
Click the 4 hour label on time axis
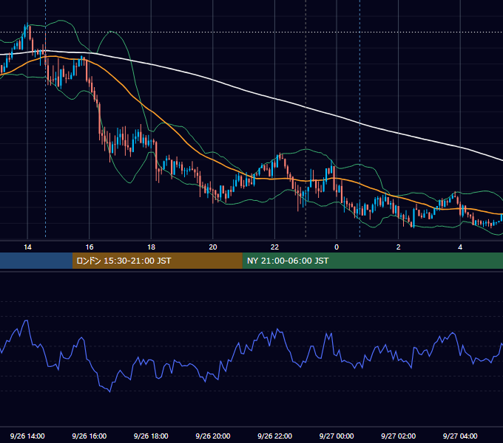pyautogui.click(x=460, y=247)
